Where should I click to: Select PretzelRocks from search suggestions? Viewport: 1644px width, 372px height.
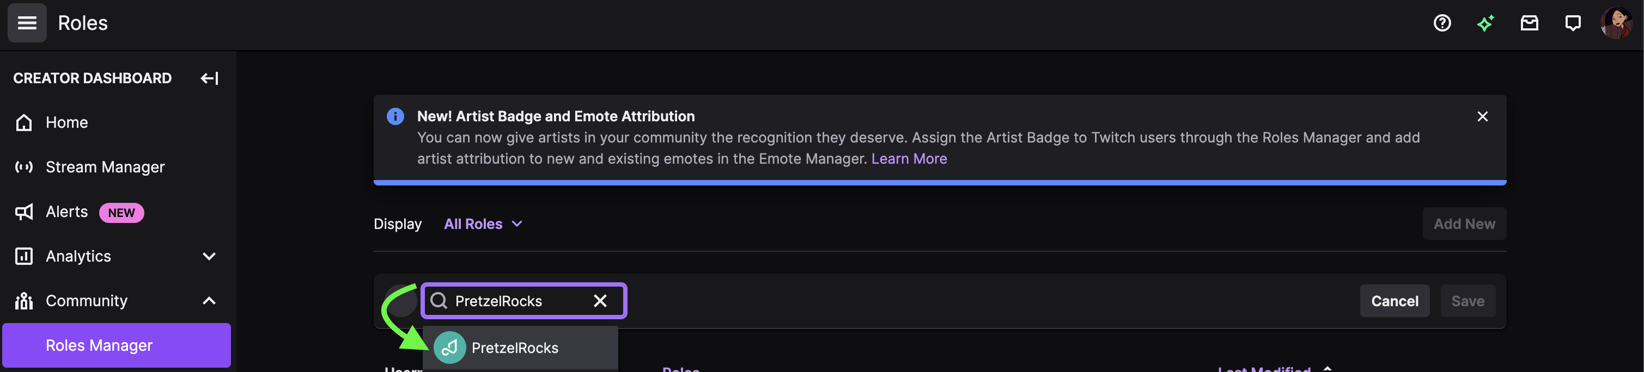coord(514,348)
